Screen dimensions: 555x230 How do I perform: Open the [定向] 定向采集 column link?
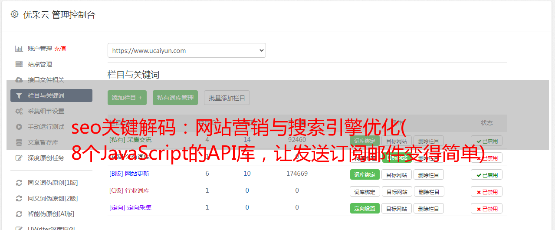131,207
